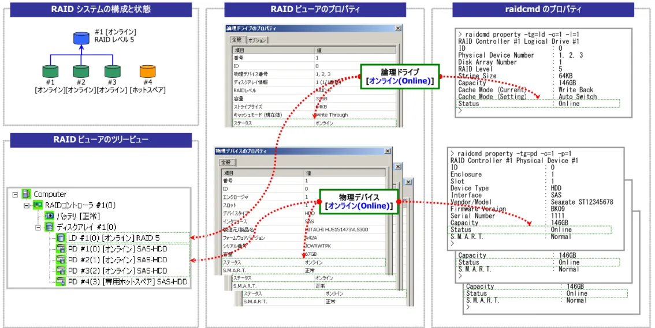The image size is (655, 328).
Task: Collapse the ディスクアレイ #1(0) node
Action: [38, 227]
